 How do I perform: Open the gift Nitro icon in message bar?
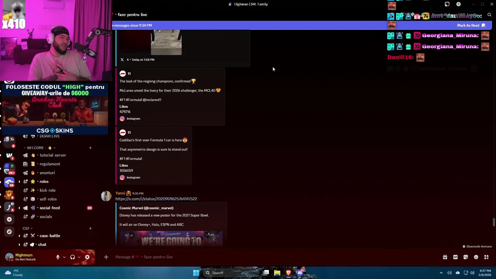(x=445, y=257)
